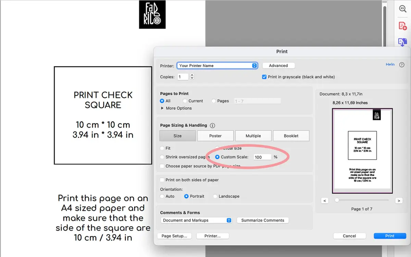The image size is (411, 257).
Task: Switch to the Poster tab
Action: pyautogui.click(x=215, y=136)
